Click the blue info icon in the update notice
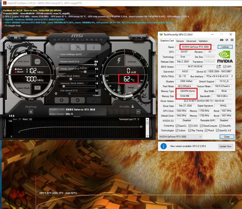This screenshot has height=209, width=242. (164, 146)
